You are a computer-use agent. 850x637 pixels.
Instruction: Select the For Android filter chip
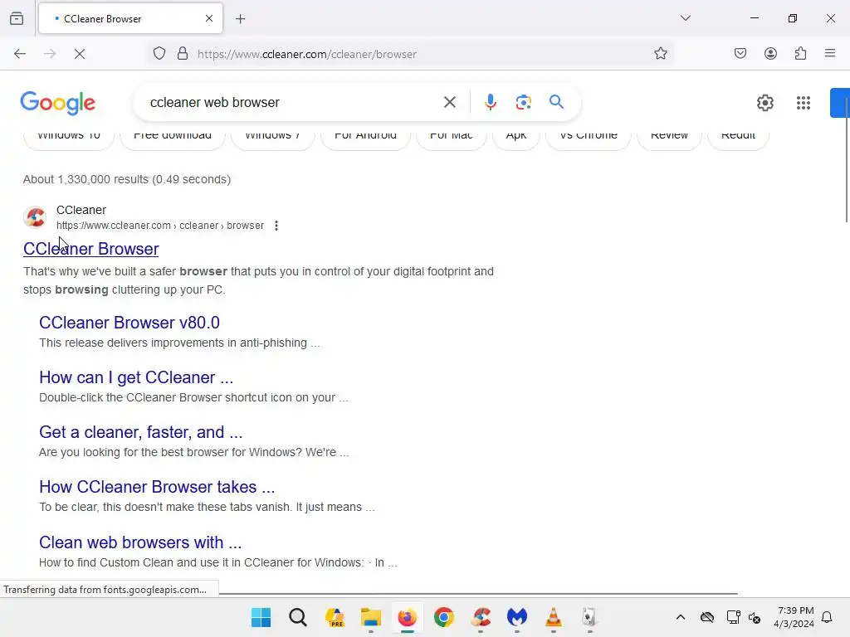tap(365, 138)
